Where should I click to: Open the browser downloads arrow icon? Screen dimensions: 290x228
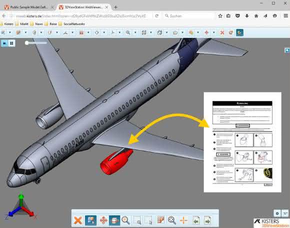(x=247, y=16)
